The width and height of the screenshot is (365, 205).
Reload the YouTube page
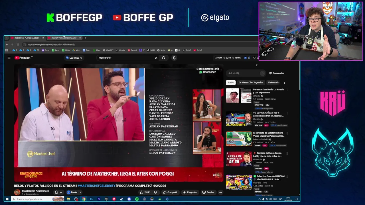click(18, 44)
